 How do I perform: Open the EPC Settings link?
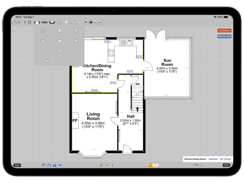click(x=225, y=159)
